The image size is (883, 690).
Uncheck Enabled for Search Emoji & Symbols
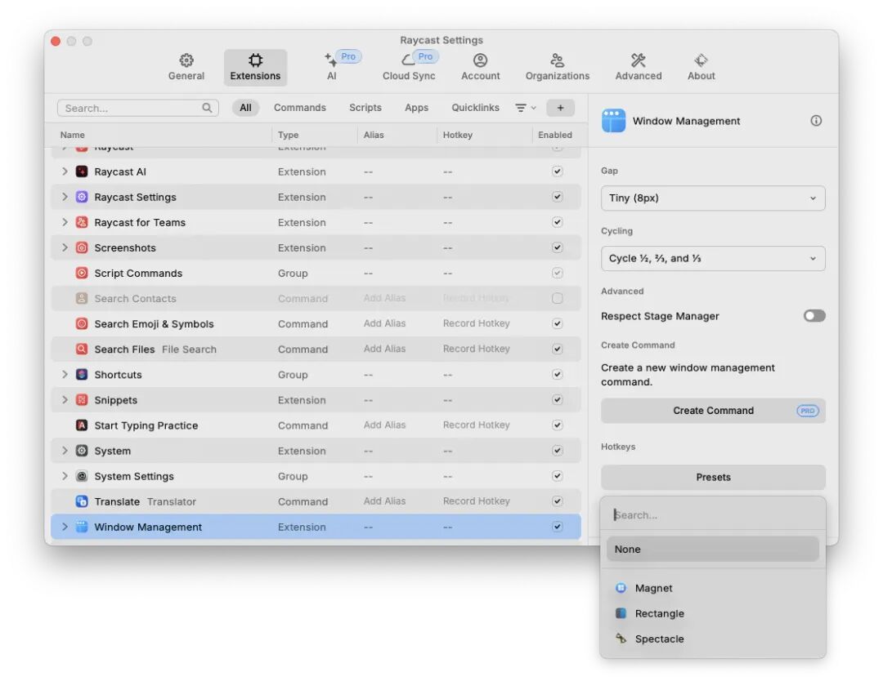tap(557, 323)
